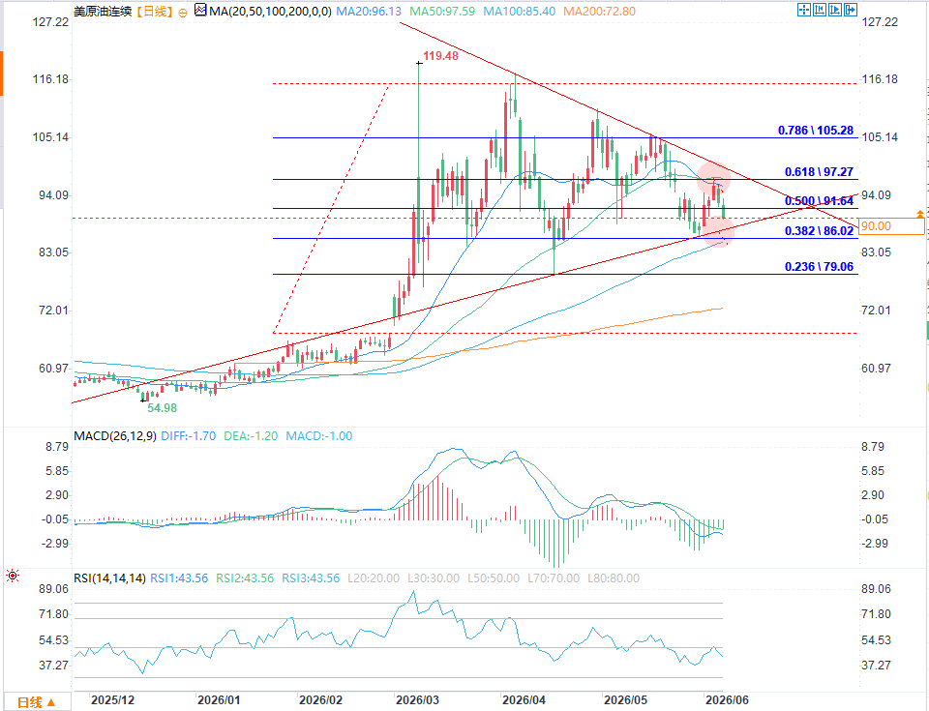Click the DEA:-1.20 value
The height and width of the screenshot is (711, 929).
pos(251,436)
